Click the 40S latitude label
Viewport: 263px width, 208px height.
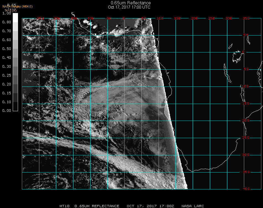click(x=246, y=189)
